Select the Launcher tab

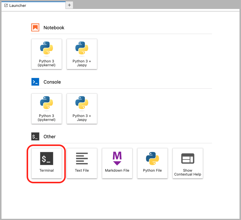(18, 5)
